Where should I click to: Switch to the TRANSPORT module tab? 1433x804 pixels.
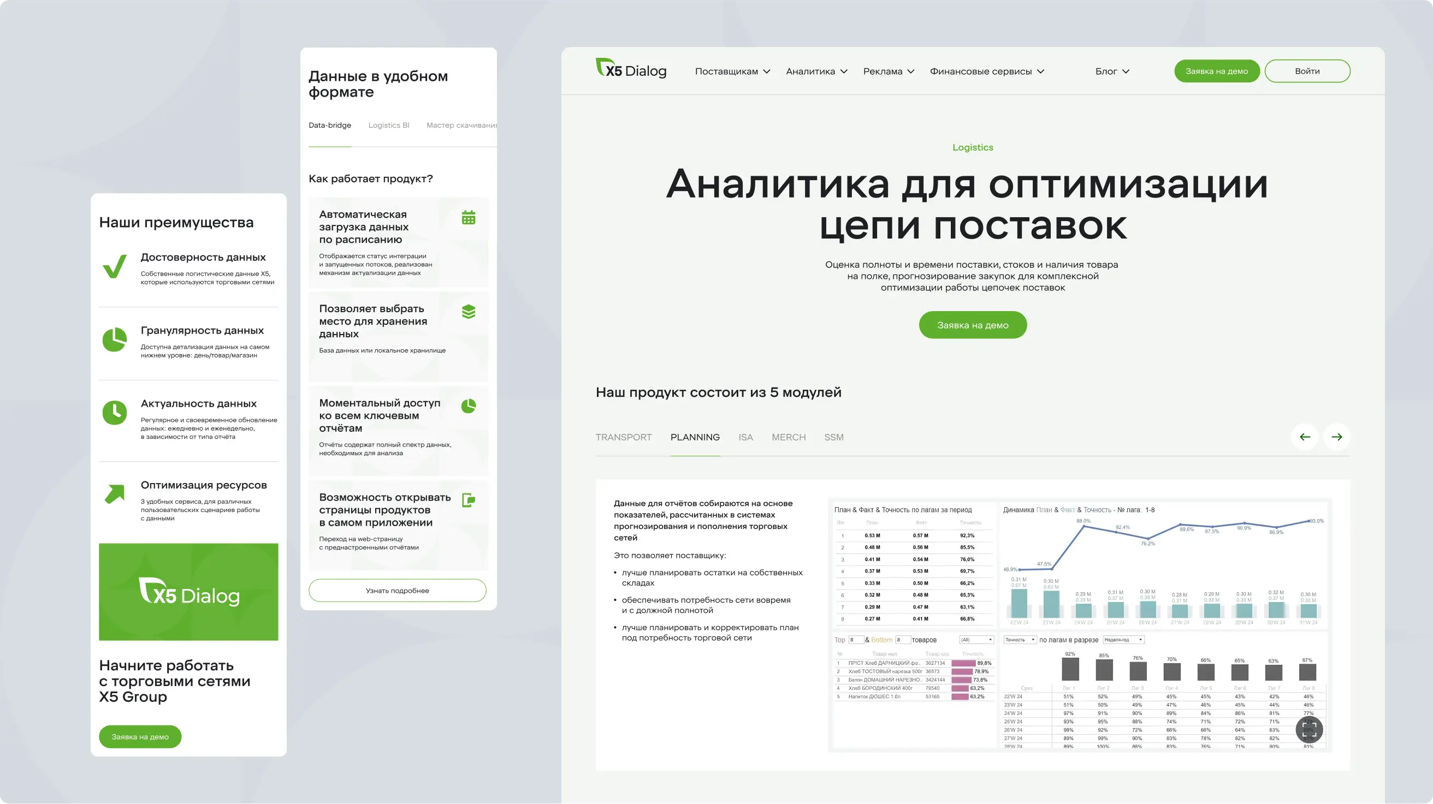(623, 437)
